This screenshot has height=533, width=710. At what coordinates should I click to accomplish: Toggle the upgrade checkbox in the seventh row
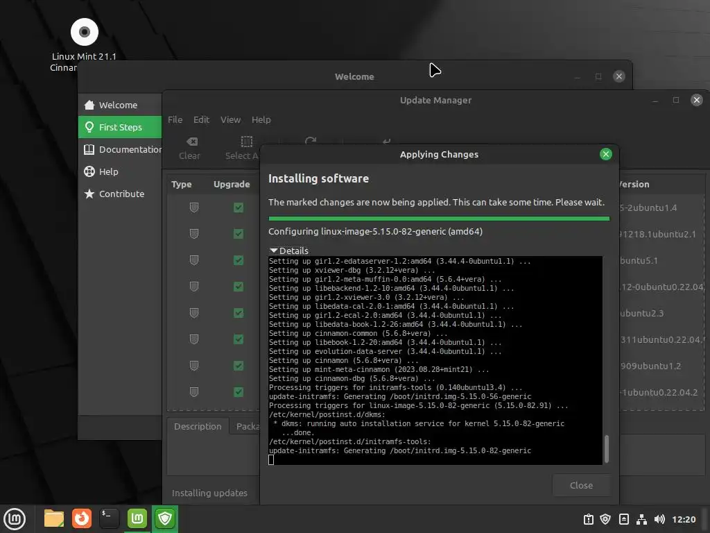239,365
